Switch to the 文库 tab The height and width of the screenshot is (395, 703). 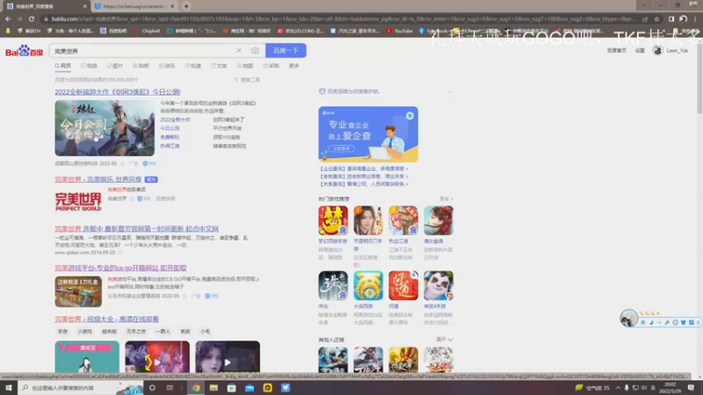(219, 66)
